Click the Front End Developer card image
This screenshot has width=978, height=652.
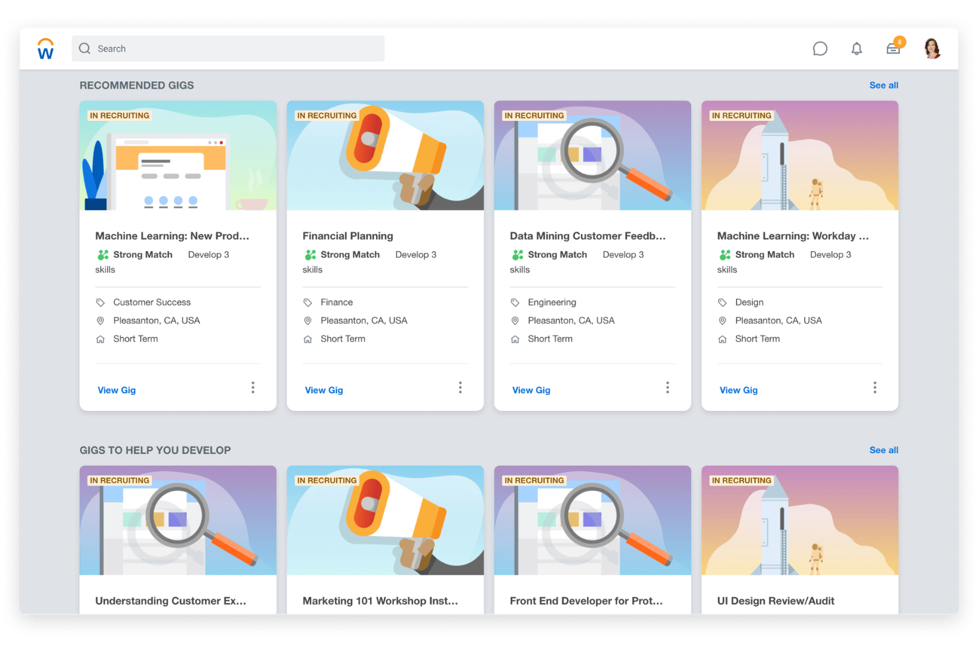593,521
